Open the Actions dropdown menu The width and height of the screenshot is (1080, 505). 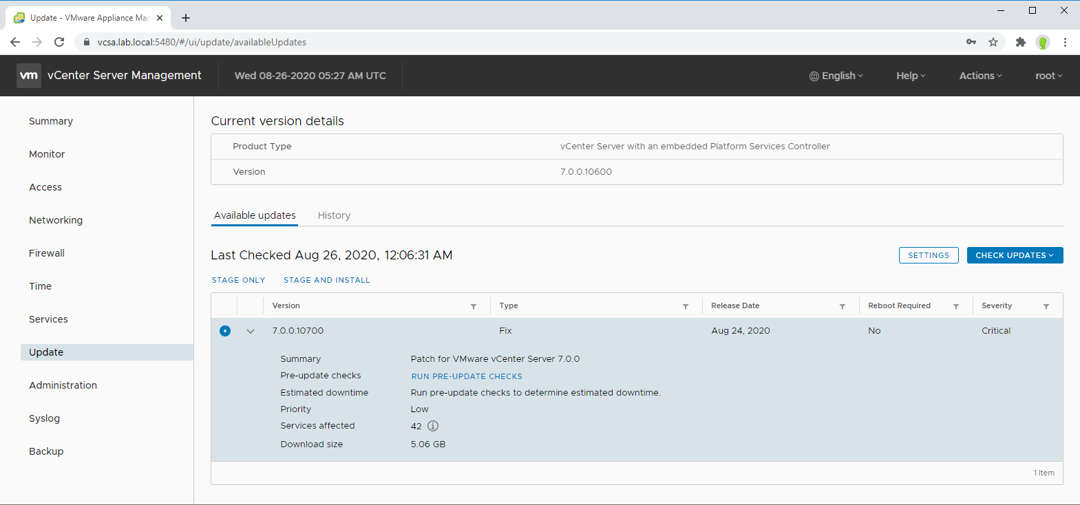click(x=980, y=76)
